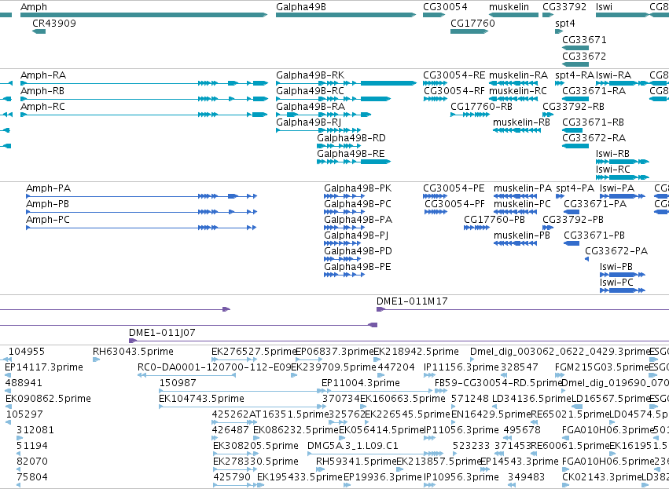The width and height of the screenshot is (669, 489).
Task: Click transcript CG33671-RB label
Action: pos(593,122)
